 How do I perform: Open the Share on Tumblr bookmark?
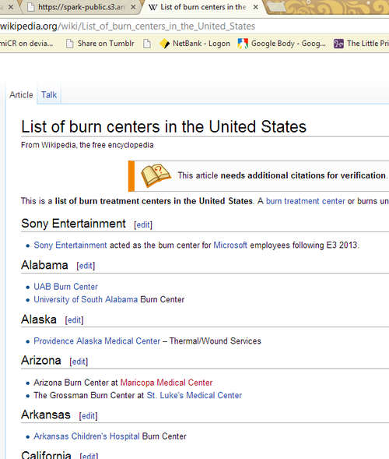[100, 44]
